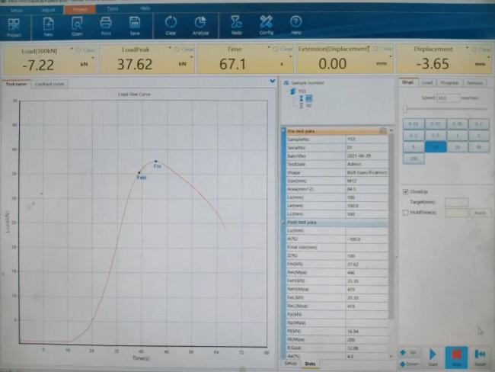Viewport: 495px width, 372px height.
Task: Adjust the speed slider handle
Action: click(405, 109)
